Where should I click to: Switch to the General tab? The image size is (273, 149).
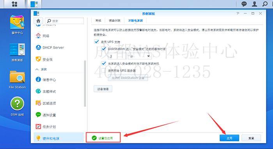click(98, 21)
